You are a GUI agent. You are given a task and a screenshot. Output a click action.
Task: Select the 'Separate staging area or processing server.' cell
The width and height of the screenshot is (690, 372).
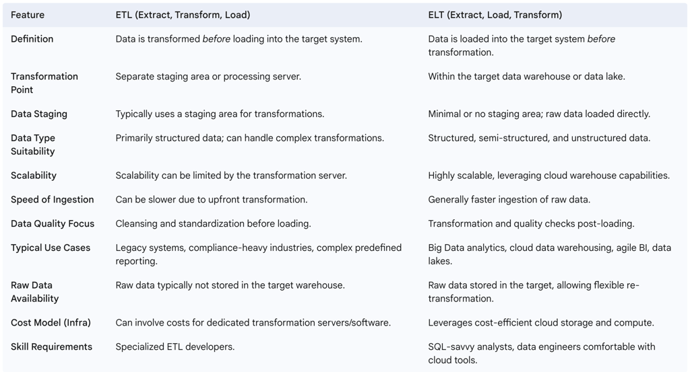(208, 77)
